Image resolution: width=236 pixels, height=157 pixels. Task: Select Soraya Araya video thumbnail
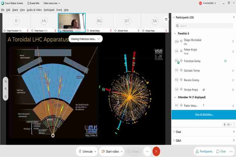[x=155, y=23]
